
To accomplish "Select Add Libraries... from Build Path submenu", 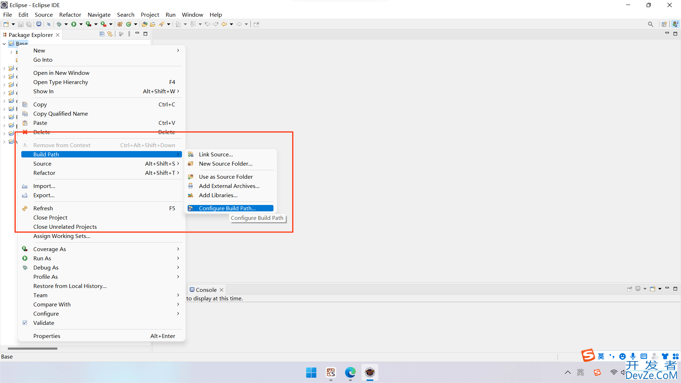I will pyautogui.click(x=231, y=195).
